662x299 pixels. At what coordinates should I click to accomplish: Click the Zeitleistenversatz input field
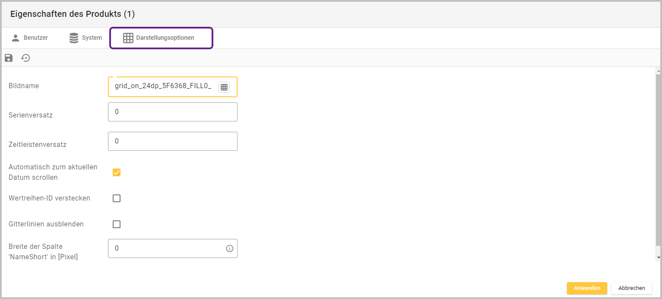click(x=173, y=141)
